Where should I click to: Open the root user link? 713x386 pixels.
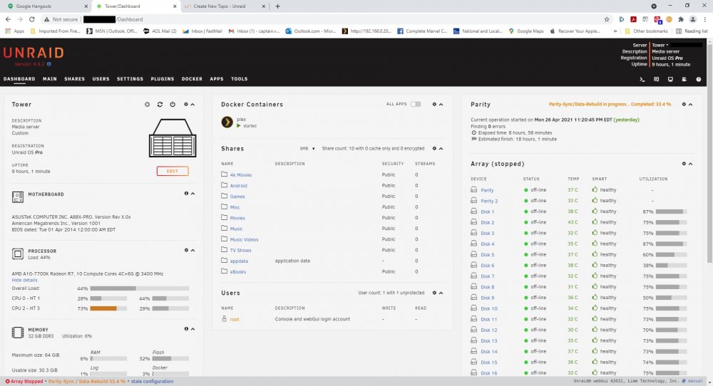[234, 319]
